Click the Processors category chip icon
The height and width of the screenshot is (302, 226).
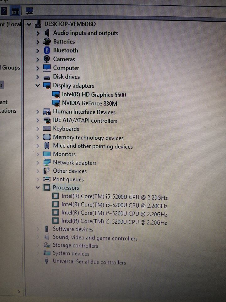coord(47,187)
